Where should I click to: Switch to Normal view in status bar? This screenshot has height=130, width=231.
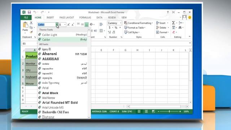tap(139, 112)
